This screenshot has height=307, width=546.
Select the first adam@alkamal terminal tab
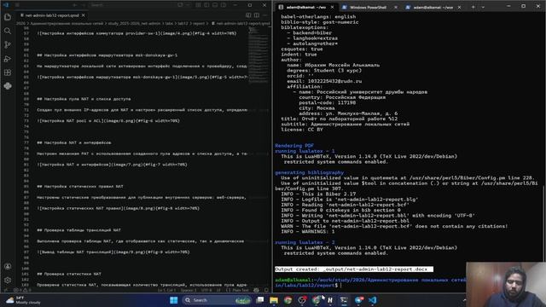tap(306, 7)
